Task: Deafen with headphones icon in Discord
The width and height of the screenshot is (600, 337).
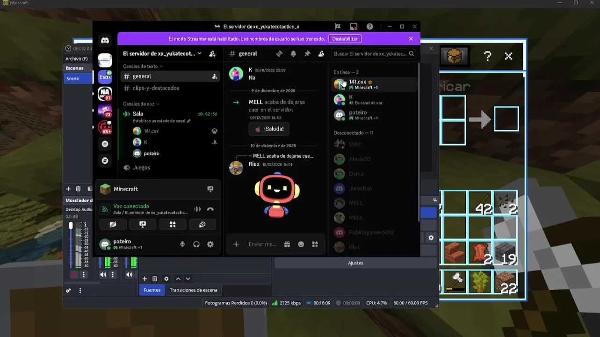Action: pyautogui.click(x=196, y=244)
